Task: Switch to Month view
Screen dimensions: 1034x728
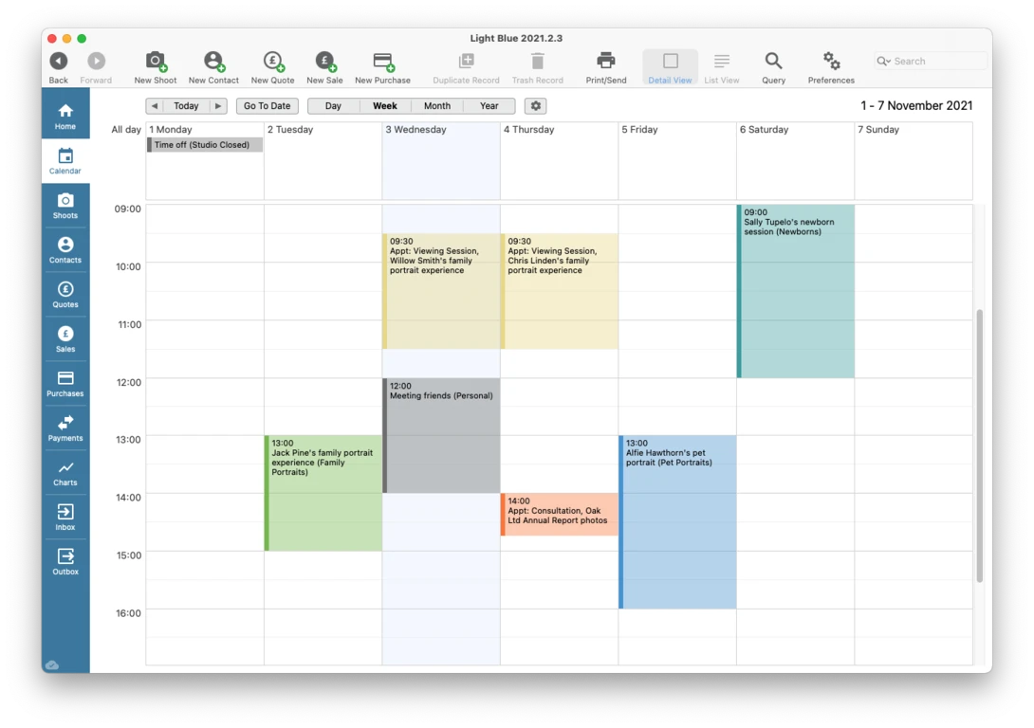Action: [437, 106]
